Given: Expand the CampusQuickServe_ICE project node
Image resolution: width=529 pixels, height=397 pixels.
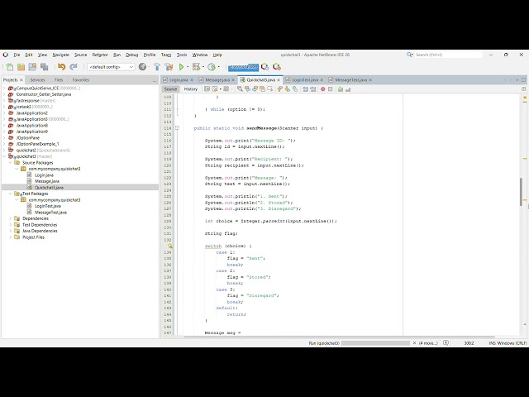Looking at the screenshot, I should (x=4, y=88).
